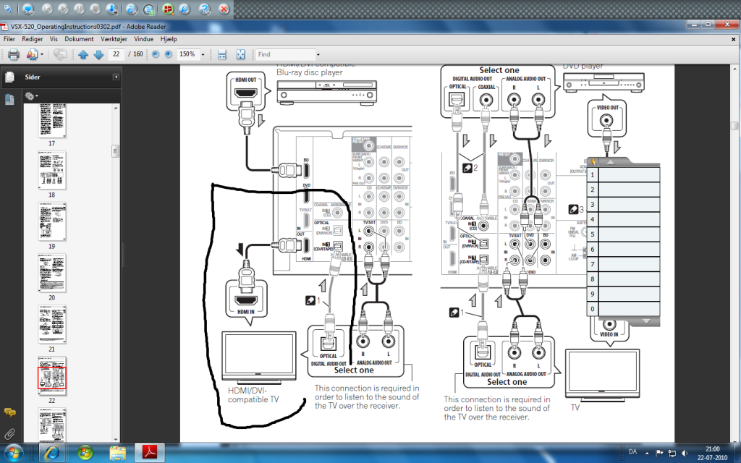Click the Print icon in the Adobe Reader toolbar
This screenshot has width=741, height=463.
pyautogui.click(x=13, y=55)
